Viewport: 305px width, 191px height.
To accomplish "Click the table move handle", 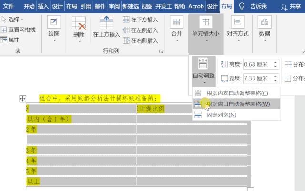I will coord(22,99).
